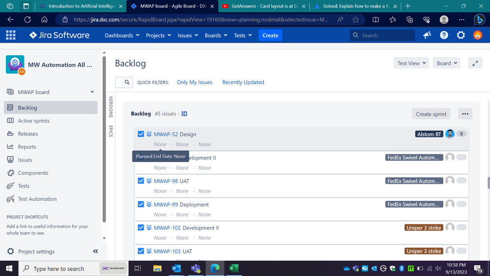Screen dimensions: 490x276
Task: Open Outlook from the taskbar
Action: pyautogui.click(x=177, y=268)
